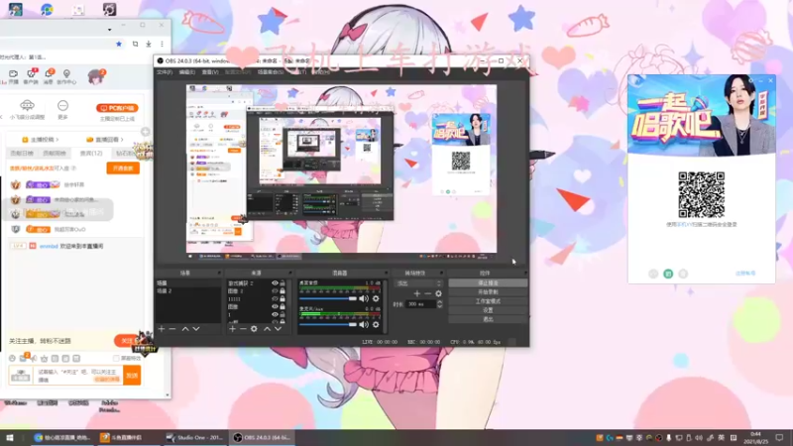Add a scene transition with plus
793x446 pixels.
(416, 293)
